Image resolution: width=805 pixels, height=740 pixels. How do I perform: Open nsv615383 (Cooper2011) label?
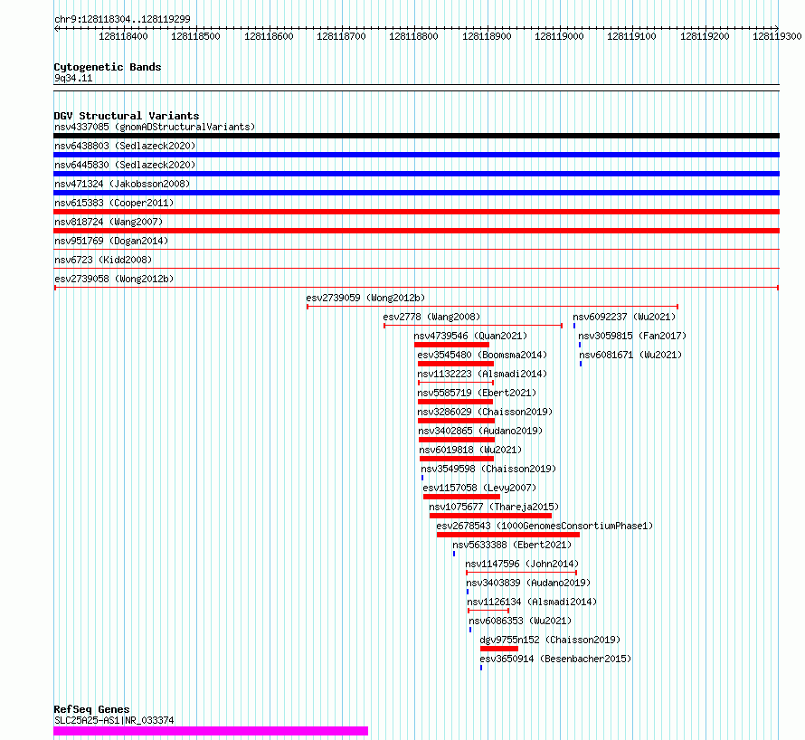coord(114,203)
